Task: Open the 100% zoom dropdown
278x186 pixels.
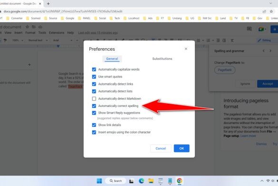Action: pos(18,40)
